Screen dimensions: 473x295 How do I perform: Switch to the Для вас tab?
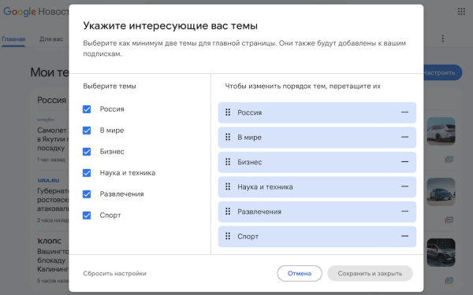point(51,39)
